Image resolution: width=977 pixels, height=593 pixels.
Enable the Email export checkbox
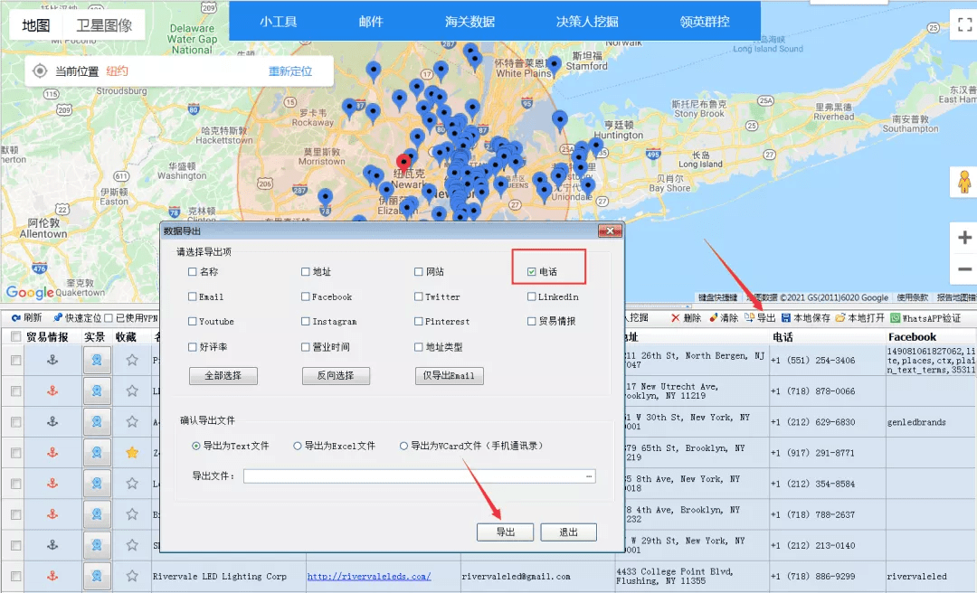tap(193, 296)
